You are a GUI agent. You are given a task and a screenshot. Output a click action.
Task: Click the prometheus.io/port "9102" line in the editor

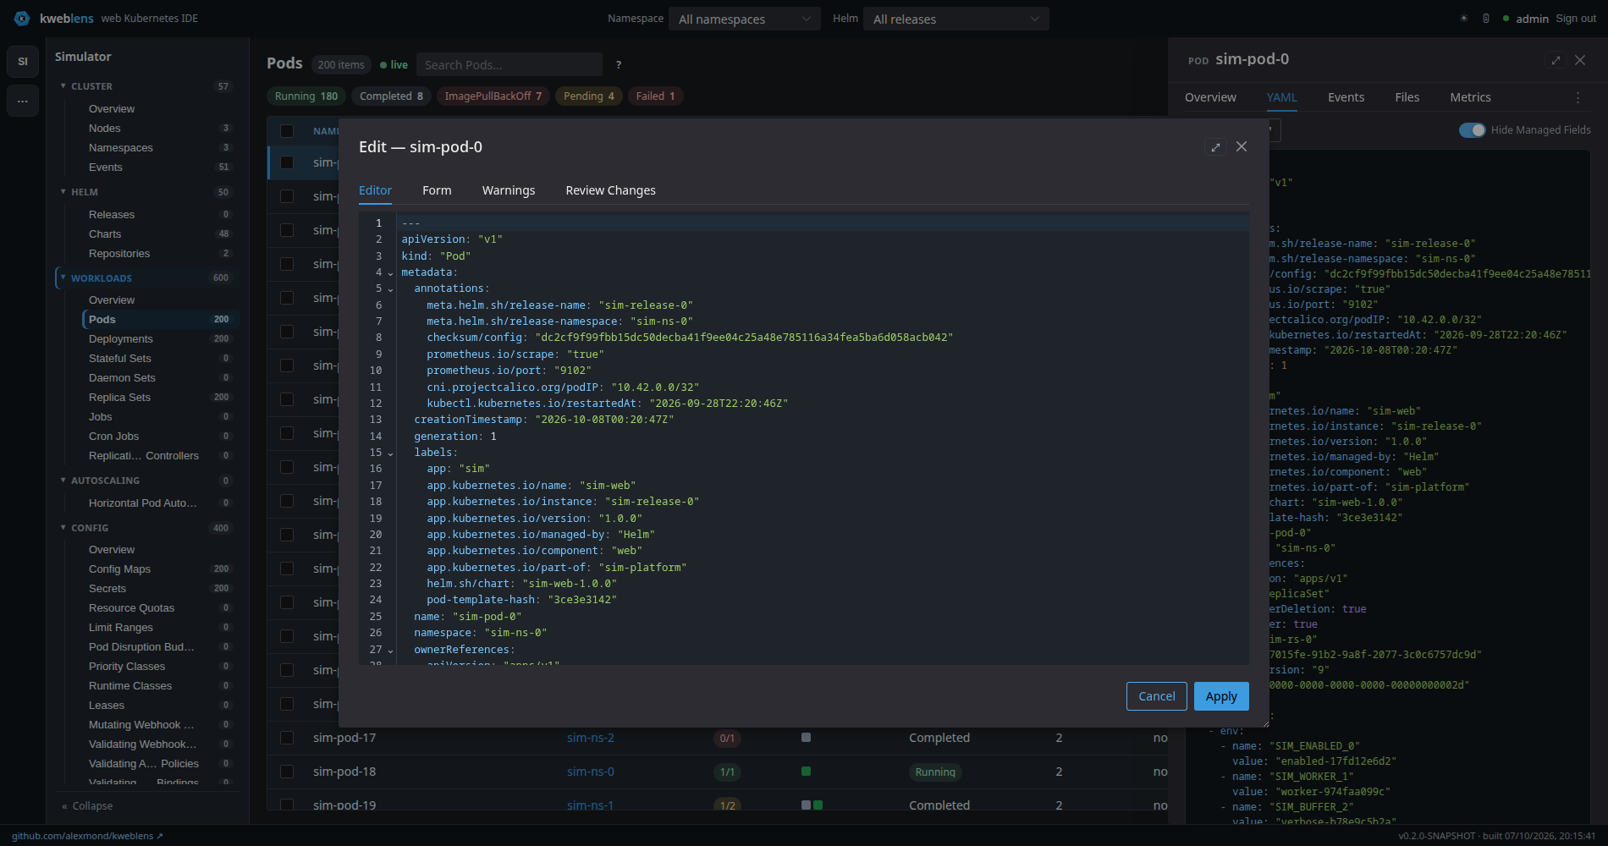coord(509,371)
